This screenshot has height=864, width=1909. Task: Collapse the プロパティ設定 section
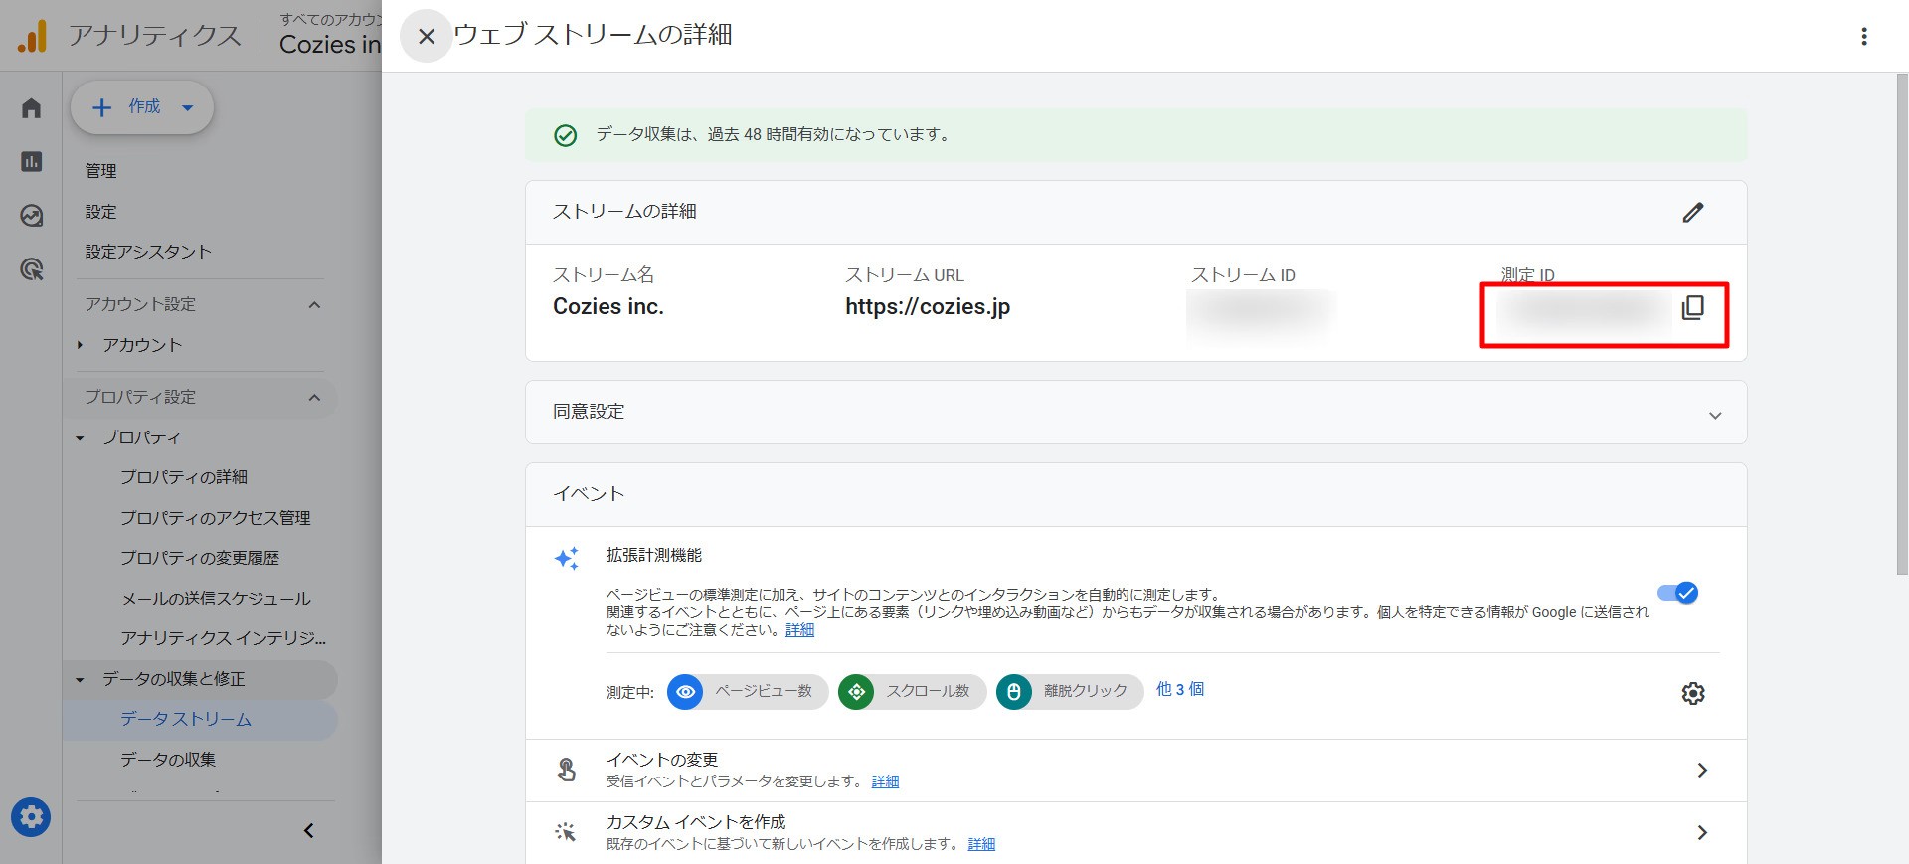point(314,397)
